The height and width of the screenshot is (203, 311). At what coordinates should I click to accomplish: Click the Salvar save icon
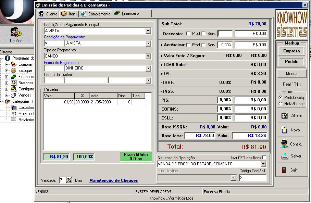click(x=284, y=156)
